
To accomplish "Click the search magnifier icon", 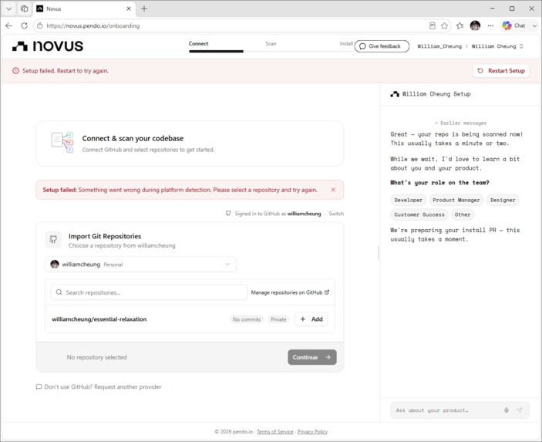I will [59, 292].
